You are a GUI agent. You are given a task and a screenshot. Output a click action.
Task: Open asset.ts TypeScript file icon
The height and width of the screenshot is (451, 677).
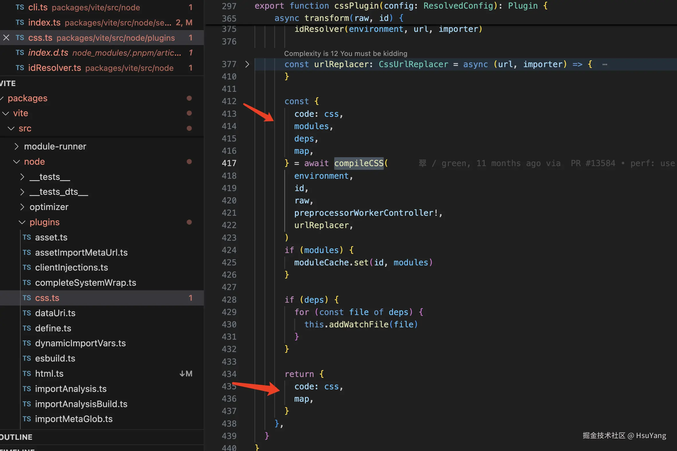27,238
